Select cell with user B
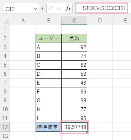 click(x=48, y=56)
